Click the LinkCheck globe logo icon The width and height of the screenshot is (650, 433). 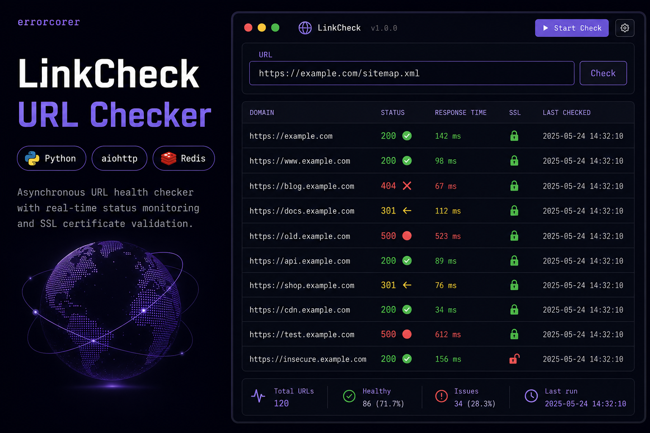click(305, 28)
